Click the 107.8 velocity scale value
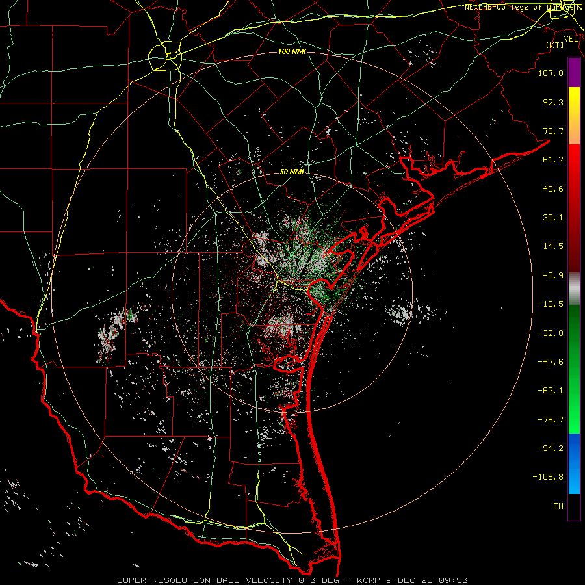585x585 pixels. pyautogui.click(x=551, y=73)
